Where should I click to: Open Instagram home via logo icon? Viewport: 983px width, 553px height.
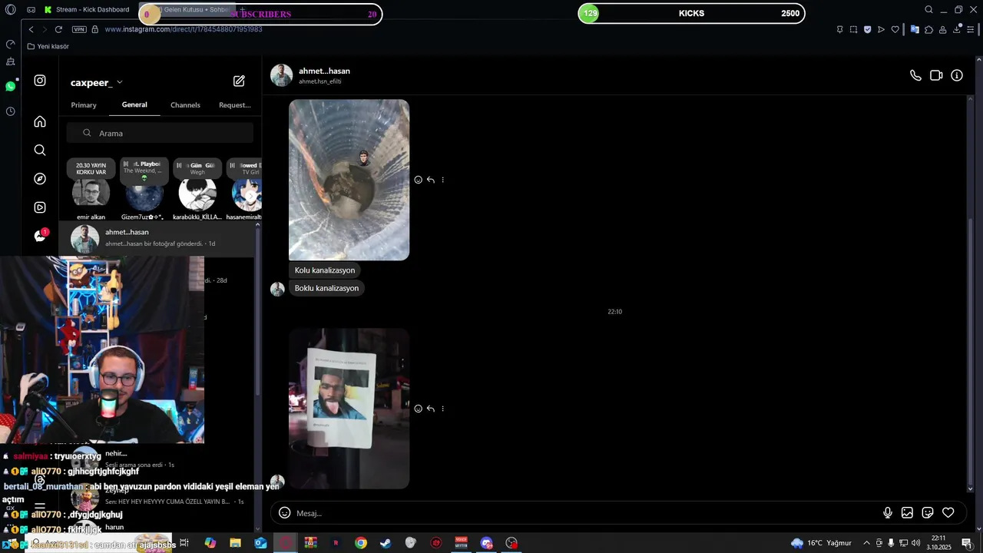click(40, 81)
